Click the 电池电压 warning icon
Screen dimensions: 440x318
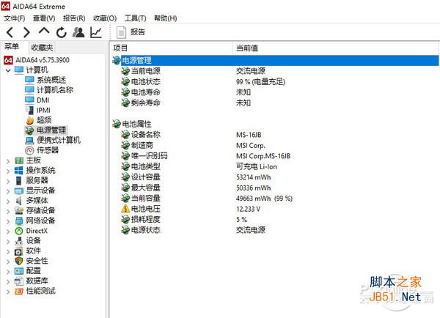(125, 209)
